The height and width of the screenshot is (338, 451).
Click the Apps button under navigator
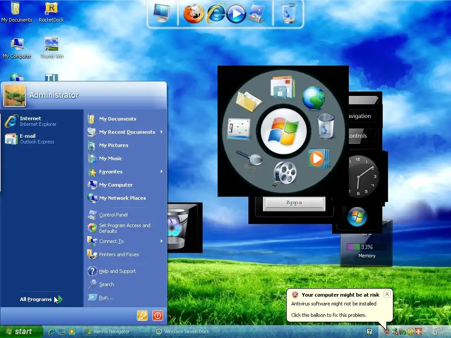294,203
